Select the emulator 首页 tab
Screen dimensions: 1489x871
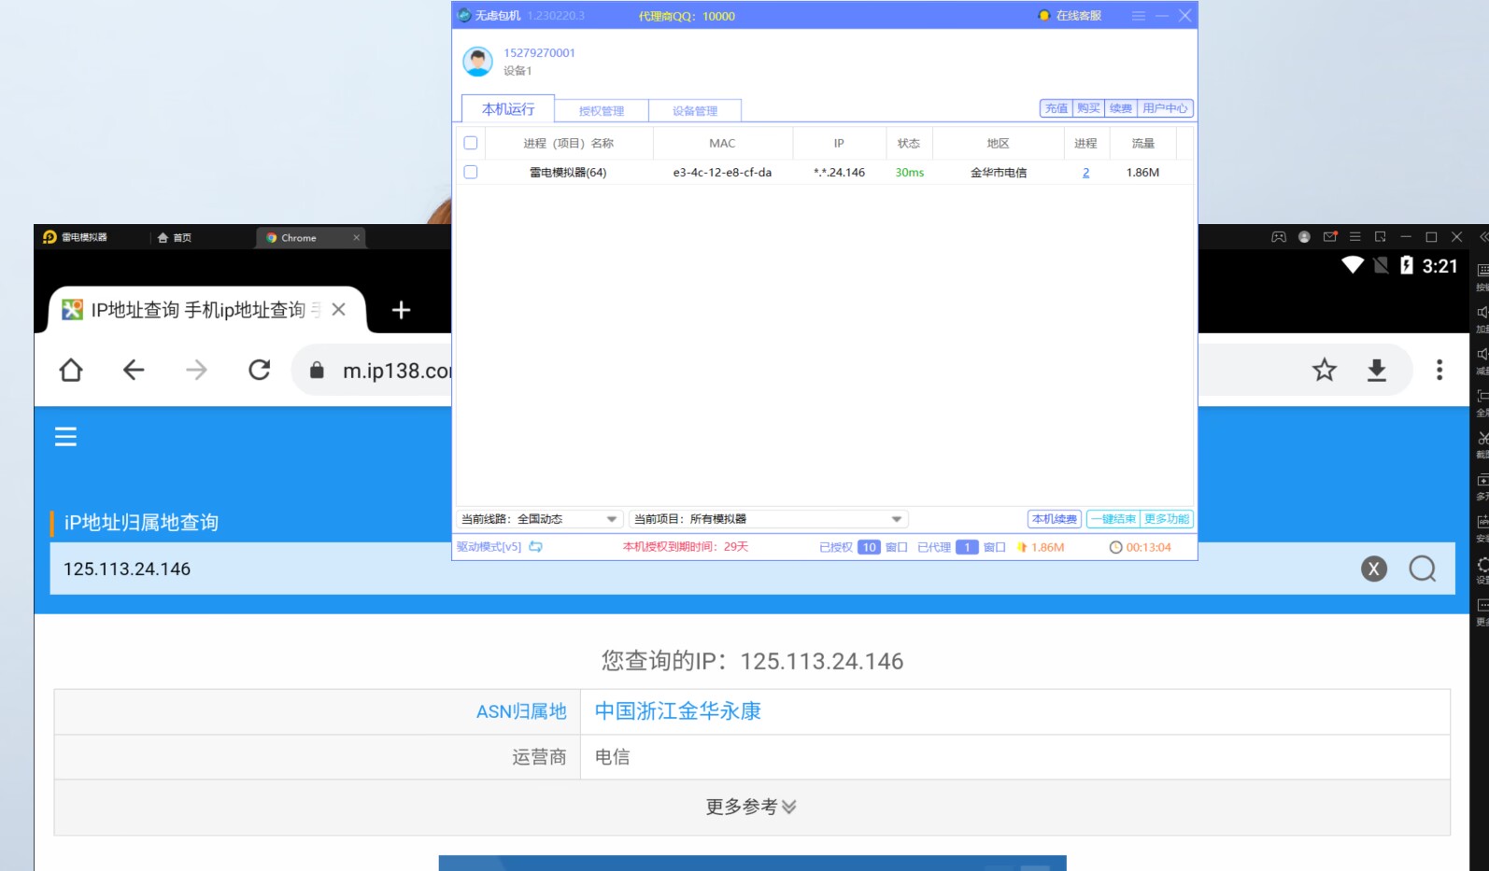point(175,238)
